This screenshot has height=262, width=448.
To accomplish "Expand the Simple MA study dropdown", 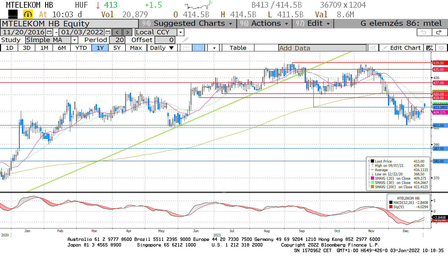I will pos(74,40).
